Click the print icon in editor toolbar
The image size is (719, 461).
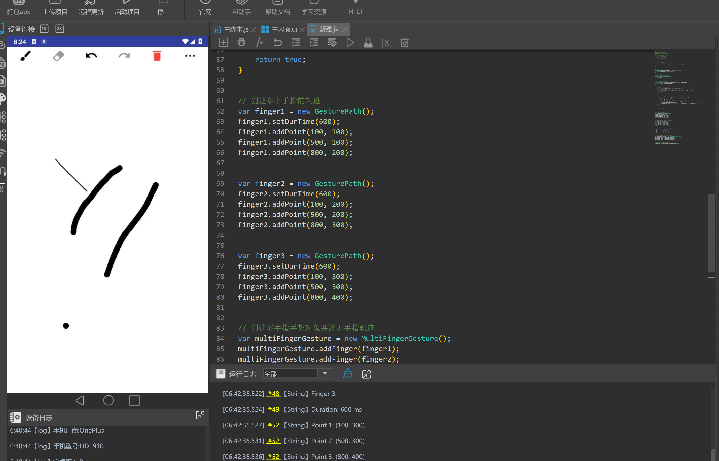coord(241,43)
